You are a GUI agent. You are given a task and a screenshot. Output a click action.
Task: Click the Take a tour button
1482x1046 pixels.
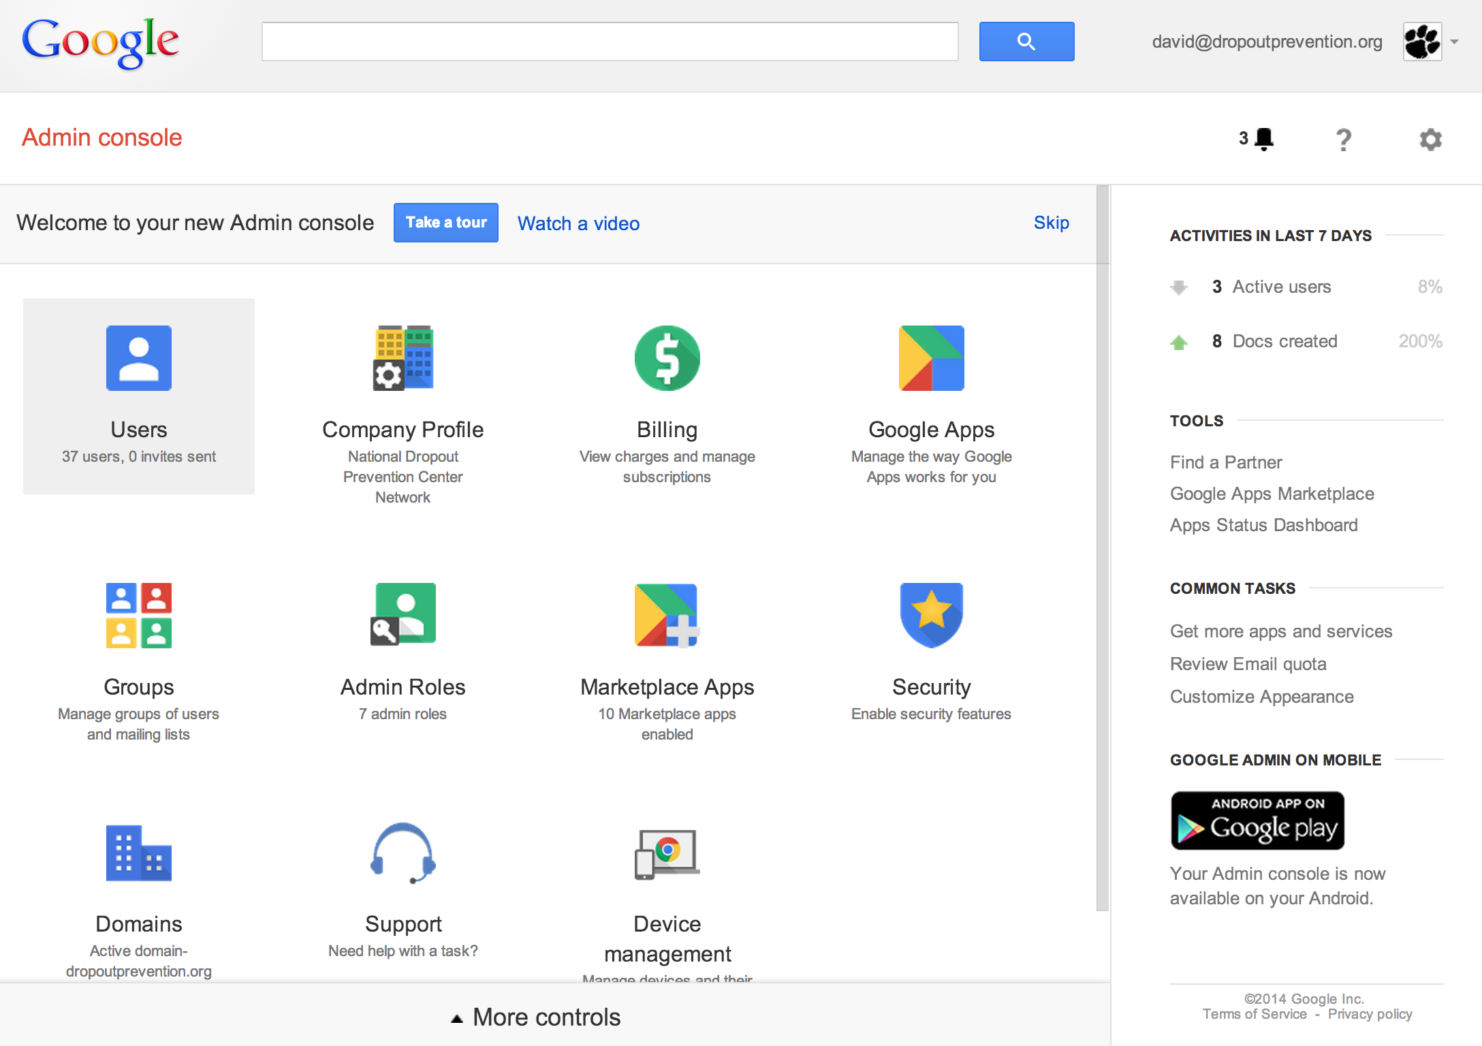point(446,223)
